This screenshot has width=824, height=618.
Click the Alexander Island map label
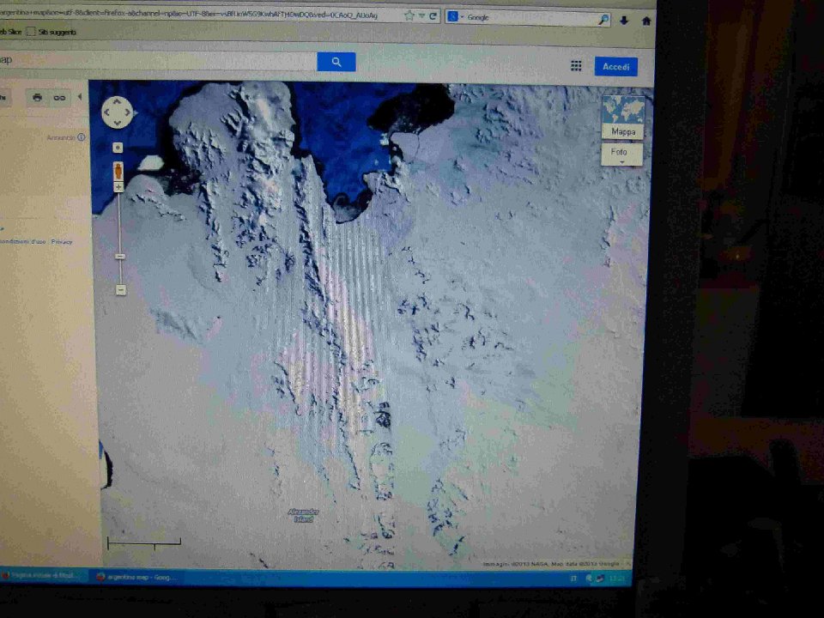(x=304, y=515)
